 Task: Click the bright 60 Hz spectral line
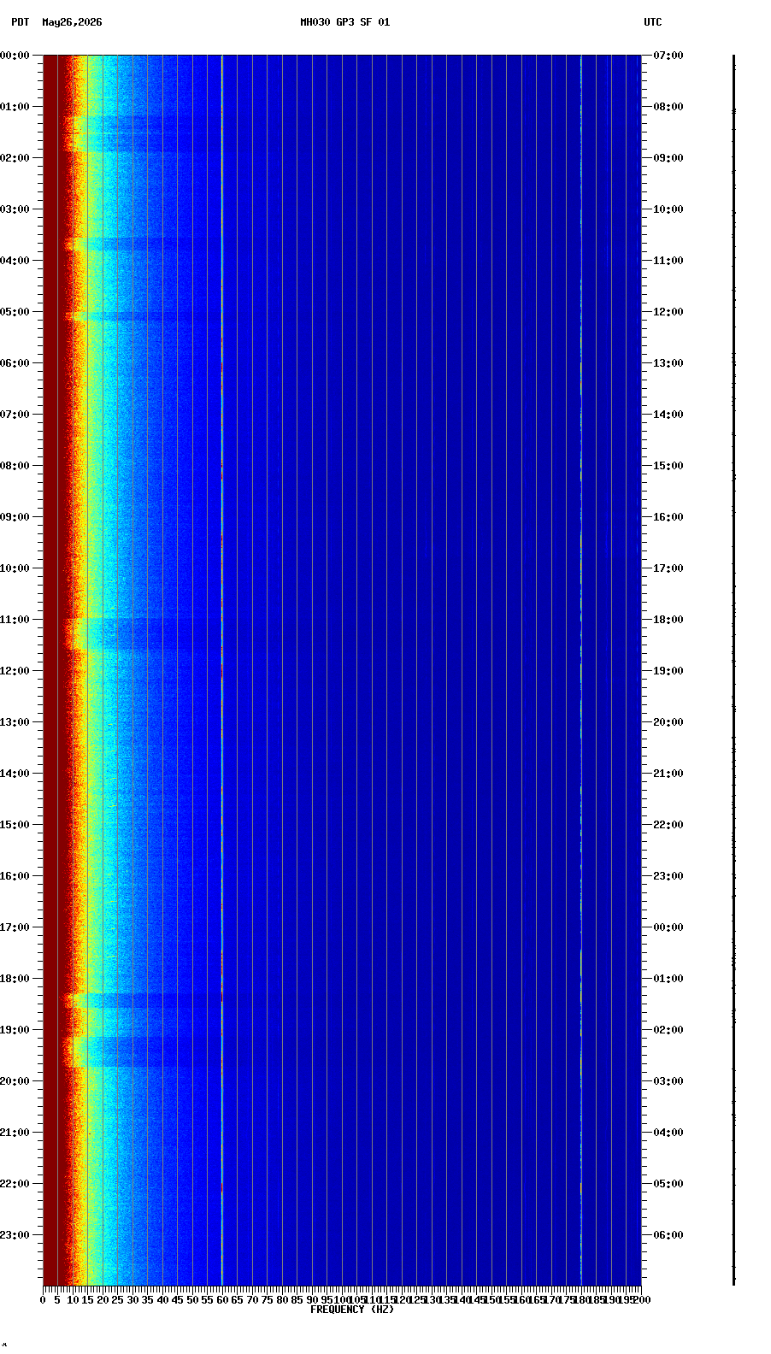coord(222,671)
